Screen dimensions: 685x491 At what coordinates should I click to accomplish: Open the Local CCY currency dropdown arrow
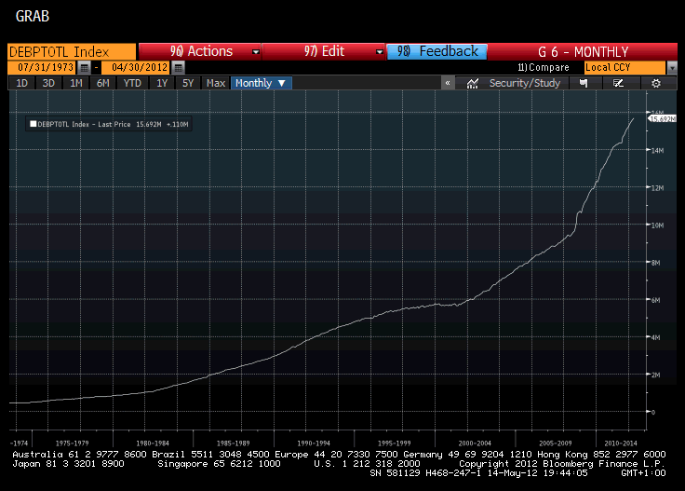[672, 68]
